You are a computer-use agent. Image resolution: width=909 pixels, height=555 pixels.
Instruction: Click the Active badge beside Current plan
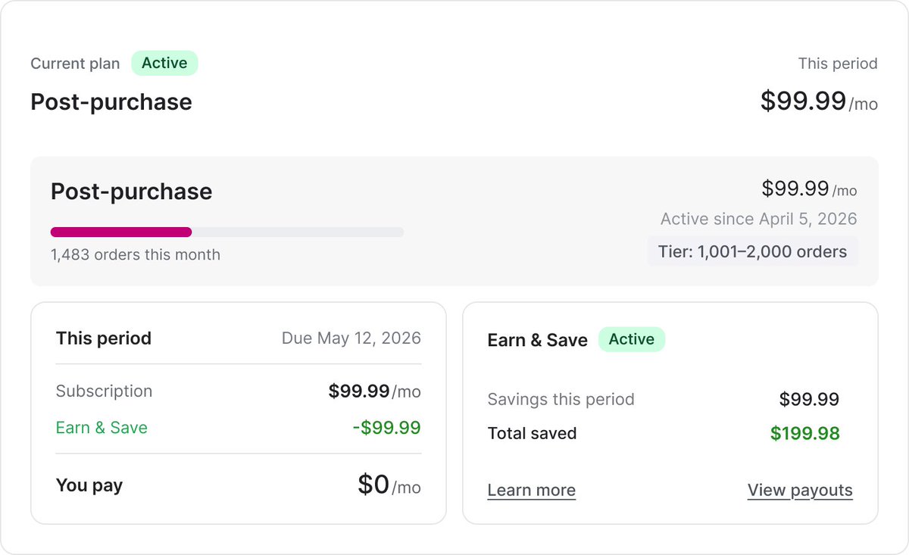pos(164,64)
